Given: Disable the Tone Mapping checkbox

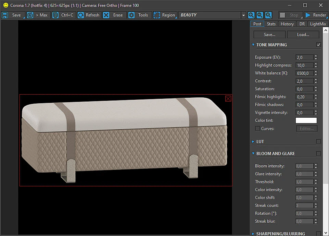Looking at the screenshot, I should click(318, 45).
